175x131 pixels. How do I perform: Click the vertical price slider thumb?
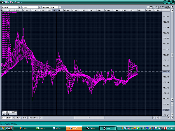pyautogui.click(x=172, y=55)
